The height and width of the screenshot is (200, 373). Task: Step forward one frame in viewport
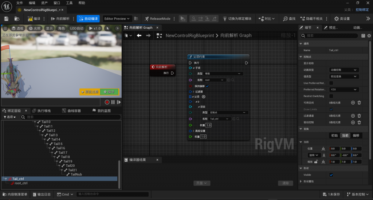tap(118, 102)
